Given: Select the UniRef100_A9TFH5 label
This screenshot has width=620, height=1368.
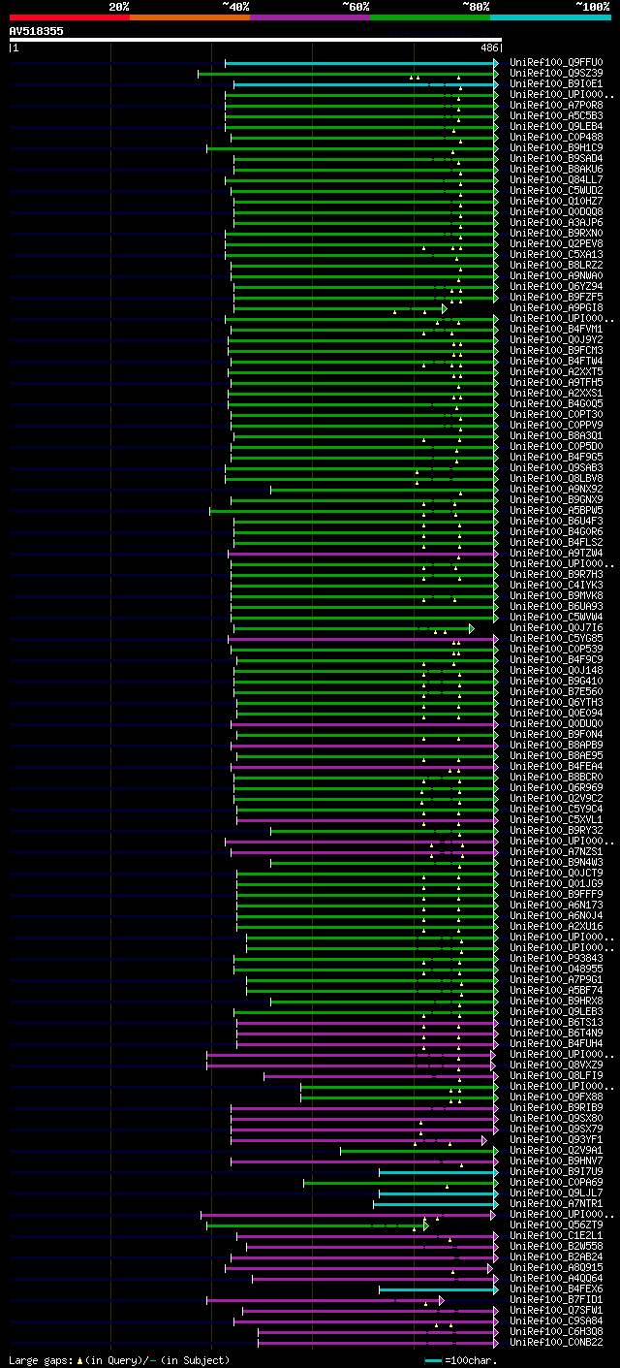Looking at the screenshot, I should [556, 383].
